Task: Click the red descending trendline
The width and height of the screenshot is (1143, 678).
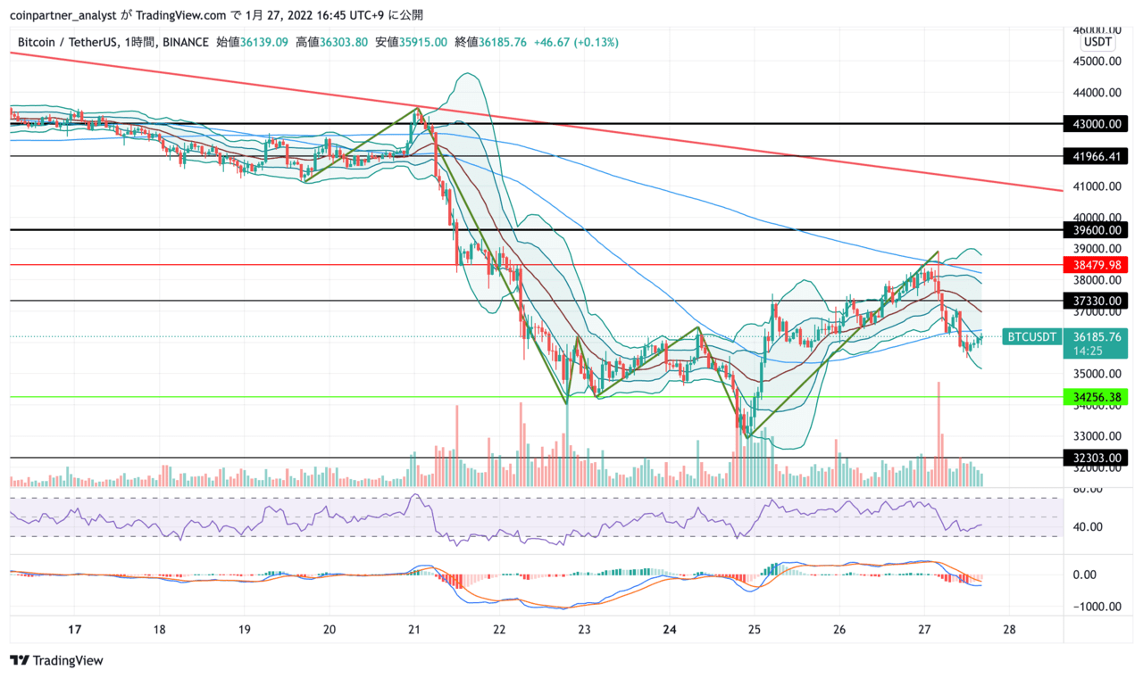Action: pyautogui.click(x=536, y=121)
